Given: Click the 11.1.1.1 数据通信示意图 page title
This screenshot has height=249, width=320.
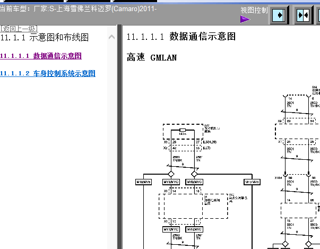Looking at the screenshot, I should pyautogui.click(x=181, y=37).
